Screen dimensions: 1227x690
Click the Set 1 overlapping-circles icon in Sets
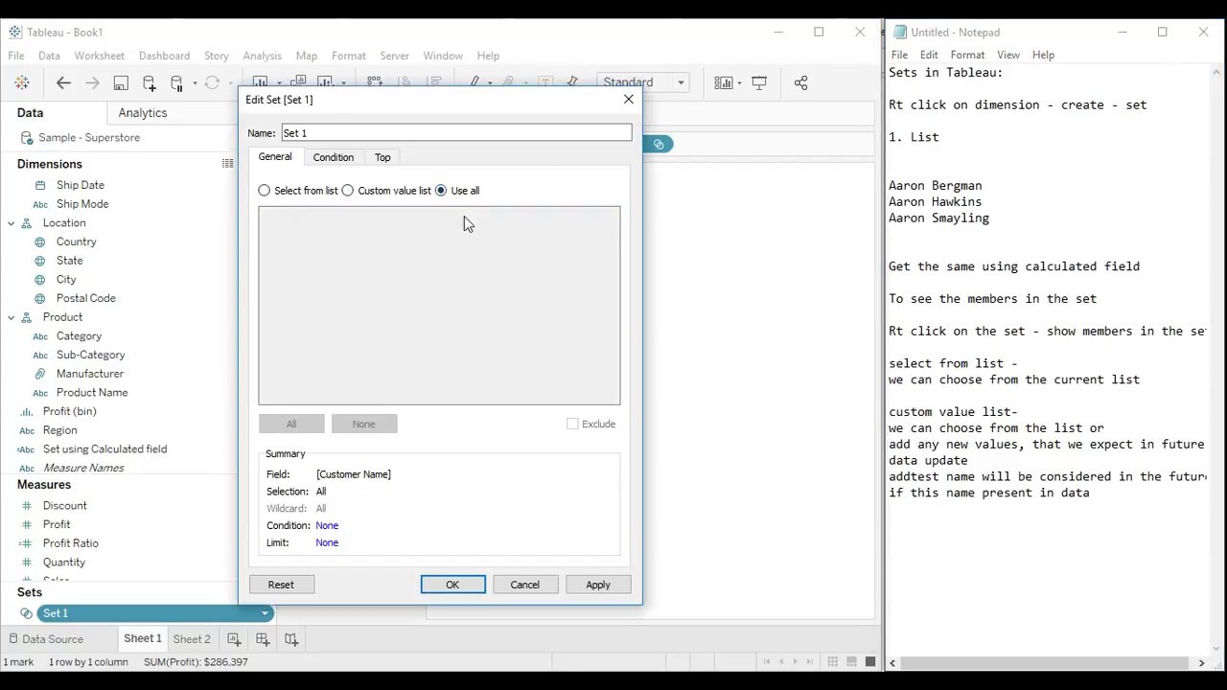click(26, 613)
